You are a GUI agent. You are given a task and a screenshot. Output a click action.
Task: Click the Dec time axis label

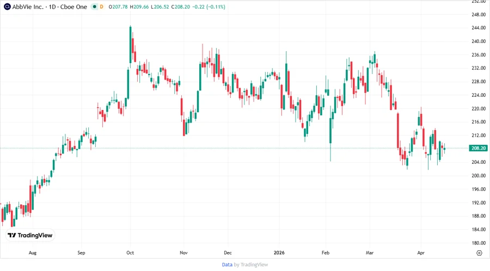228,252
